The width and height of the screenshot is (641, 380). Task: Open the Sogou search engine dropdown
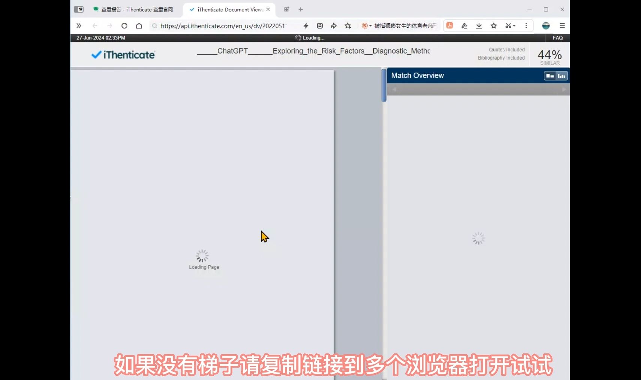[367, 26]
